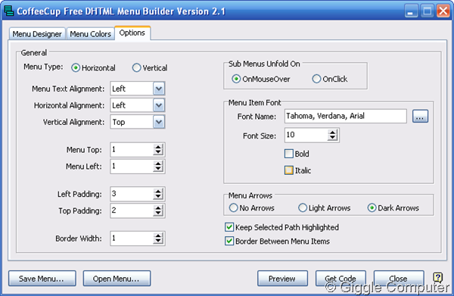The image size is (454, 296).
Task: Click the Font Name text field
Action: pos(346,116)
